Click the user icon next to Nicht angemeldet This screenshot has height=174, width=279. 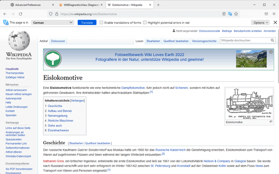click(174, 31)
